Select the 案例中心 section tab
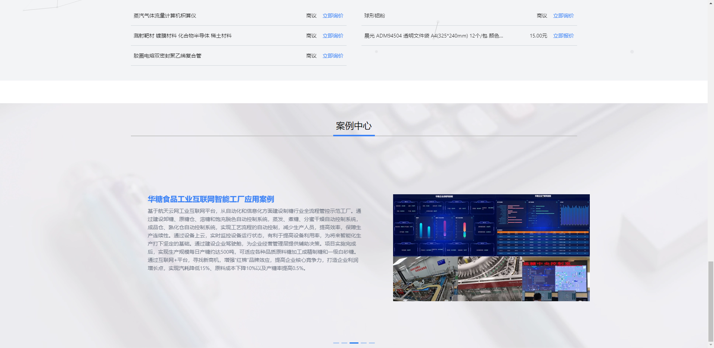Viewport: 714px width, 348px height. (354, 126)
